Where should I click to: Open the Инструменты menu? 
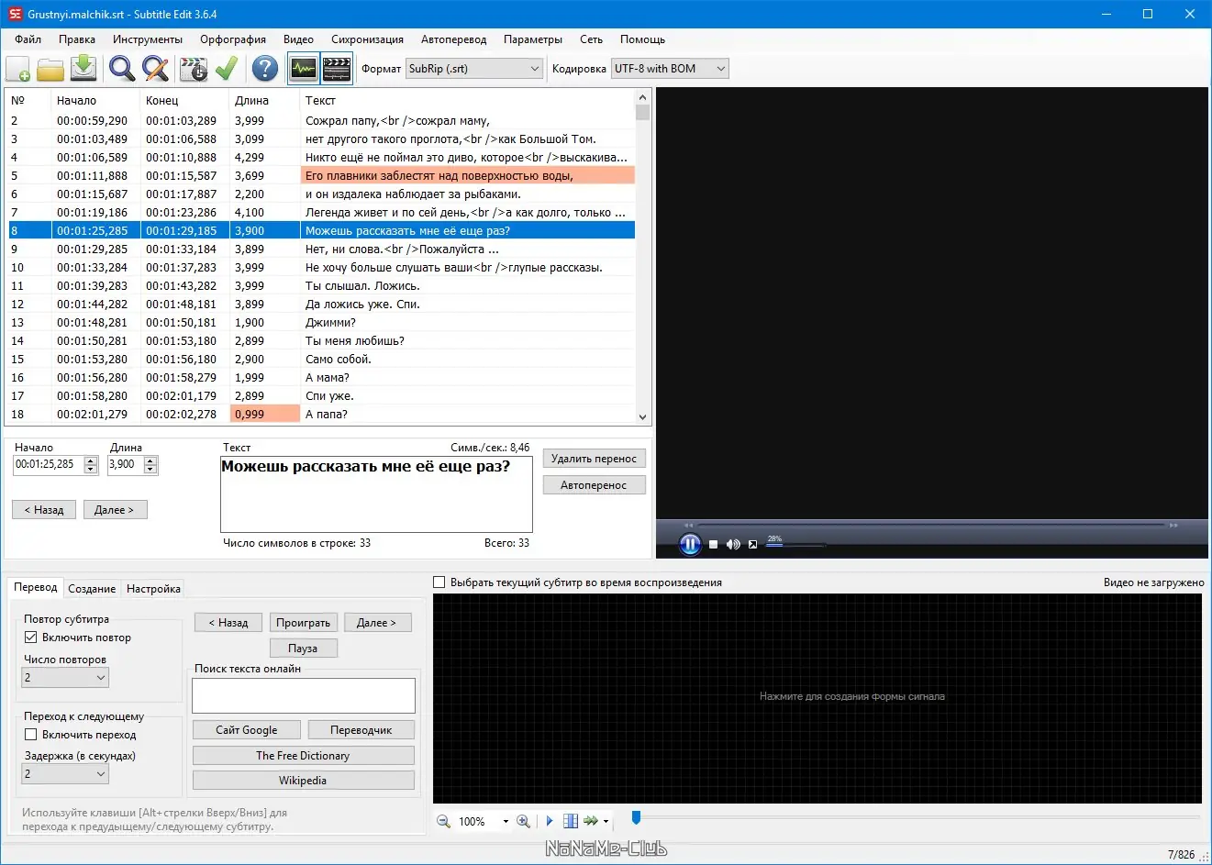(148, 39)
